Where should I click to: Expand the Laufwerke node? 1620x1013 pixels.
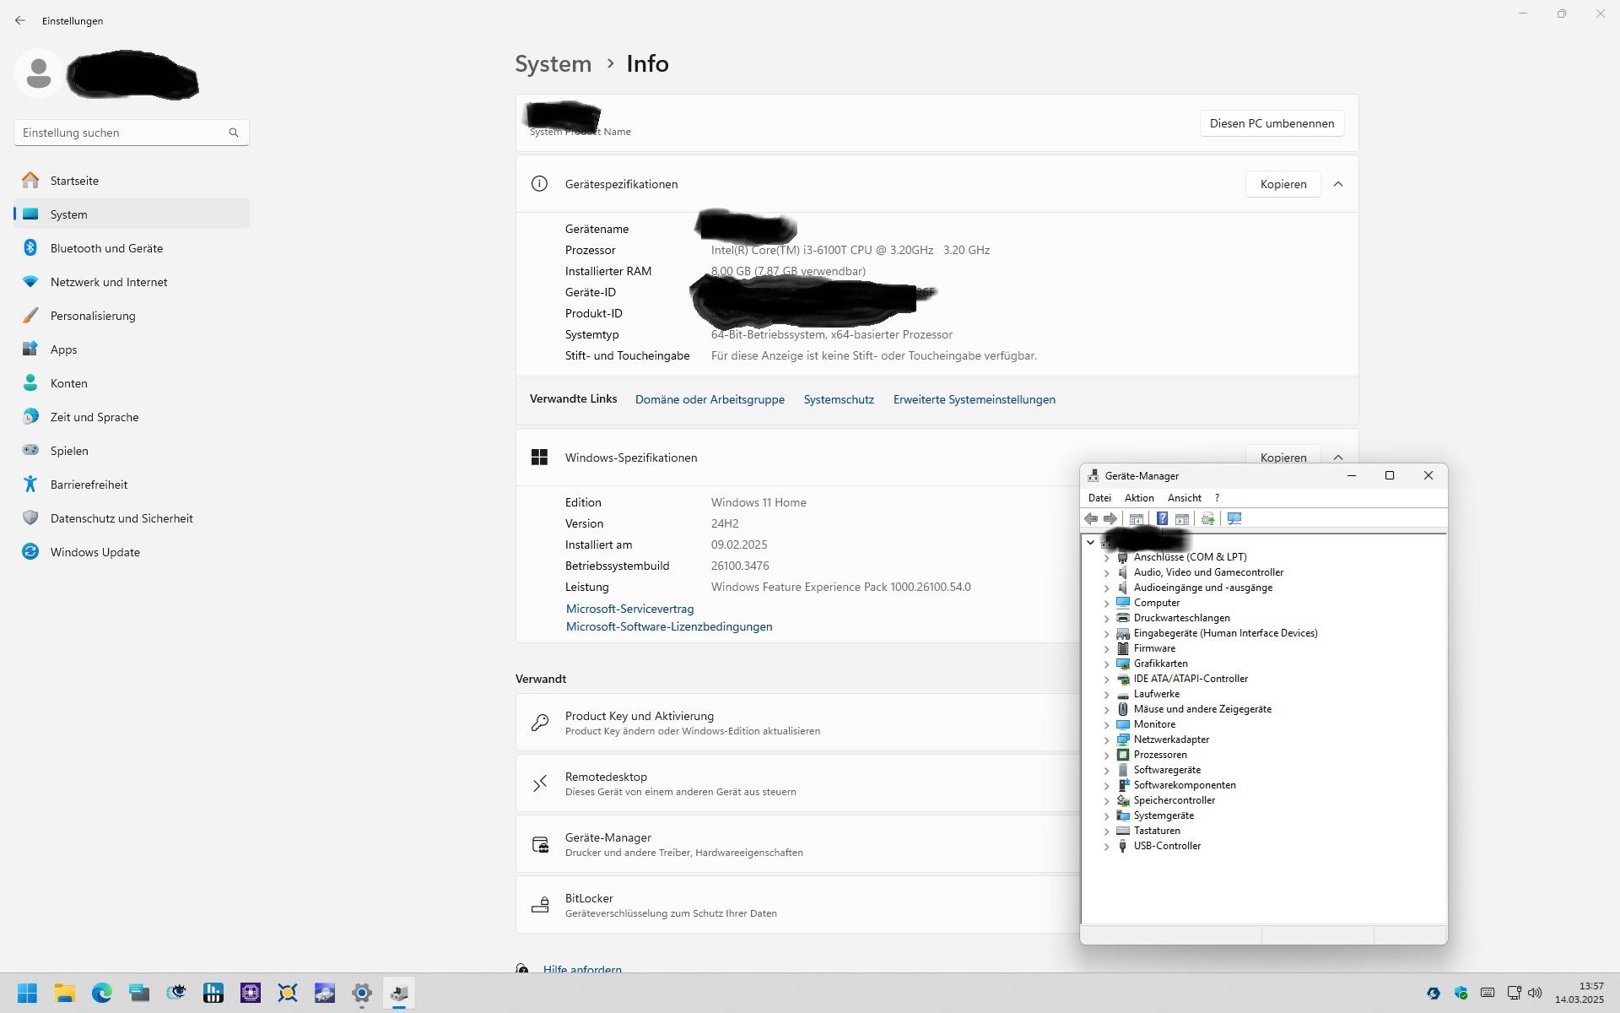(x=1106, y=694)
